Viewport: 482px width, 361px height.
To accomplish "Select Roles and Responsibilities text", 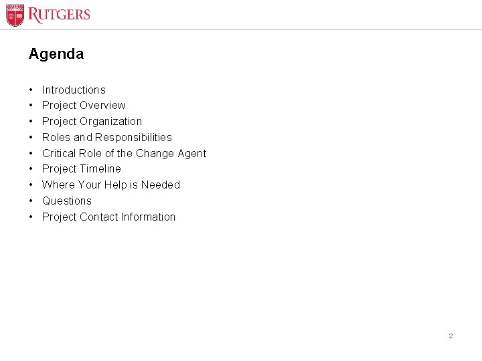I will (107, 137).
